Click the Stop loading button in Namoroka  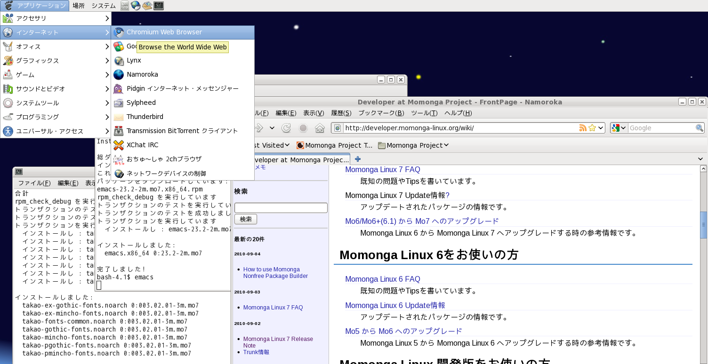(303, 128)
